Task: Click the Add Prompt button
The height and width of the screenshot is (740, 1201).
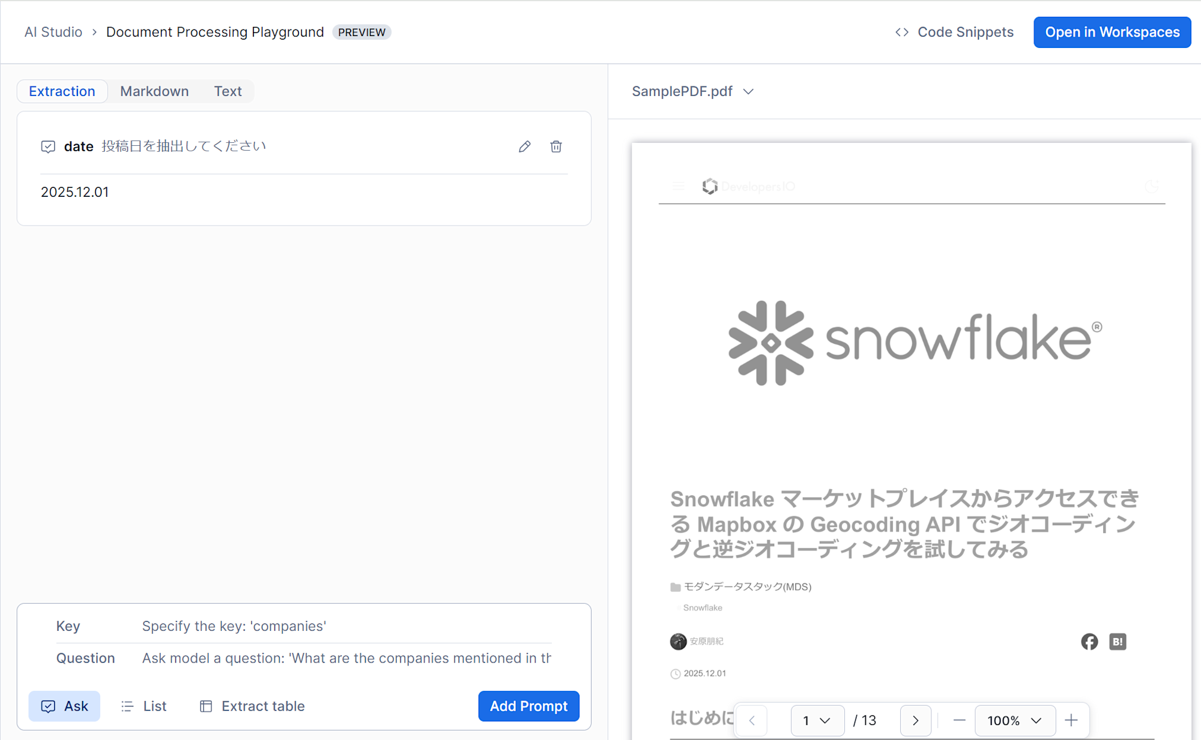Action: (x=528, y=706)
